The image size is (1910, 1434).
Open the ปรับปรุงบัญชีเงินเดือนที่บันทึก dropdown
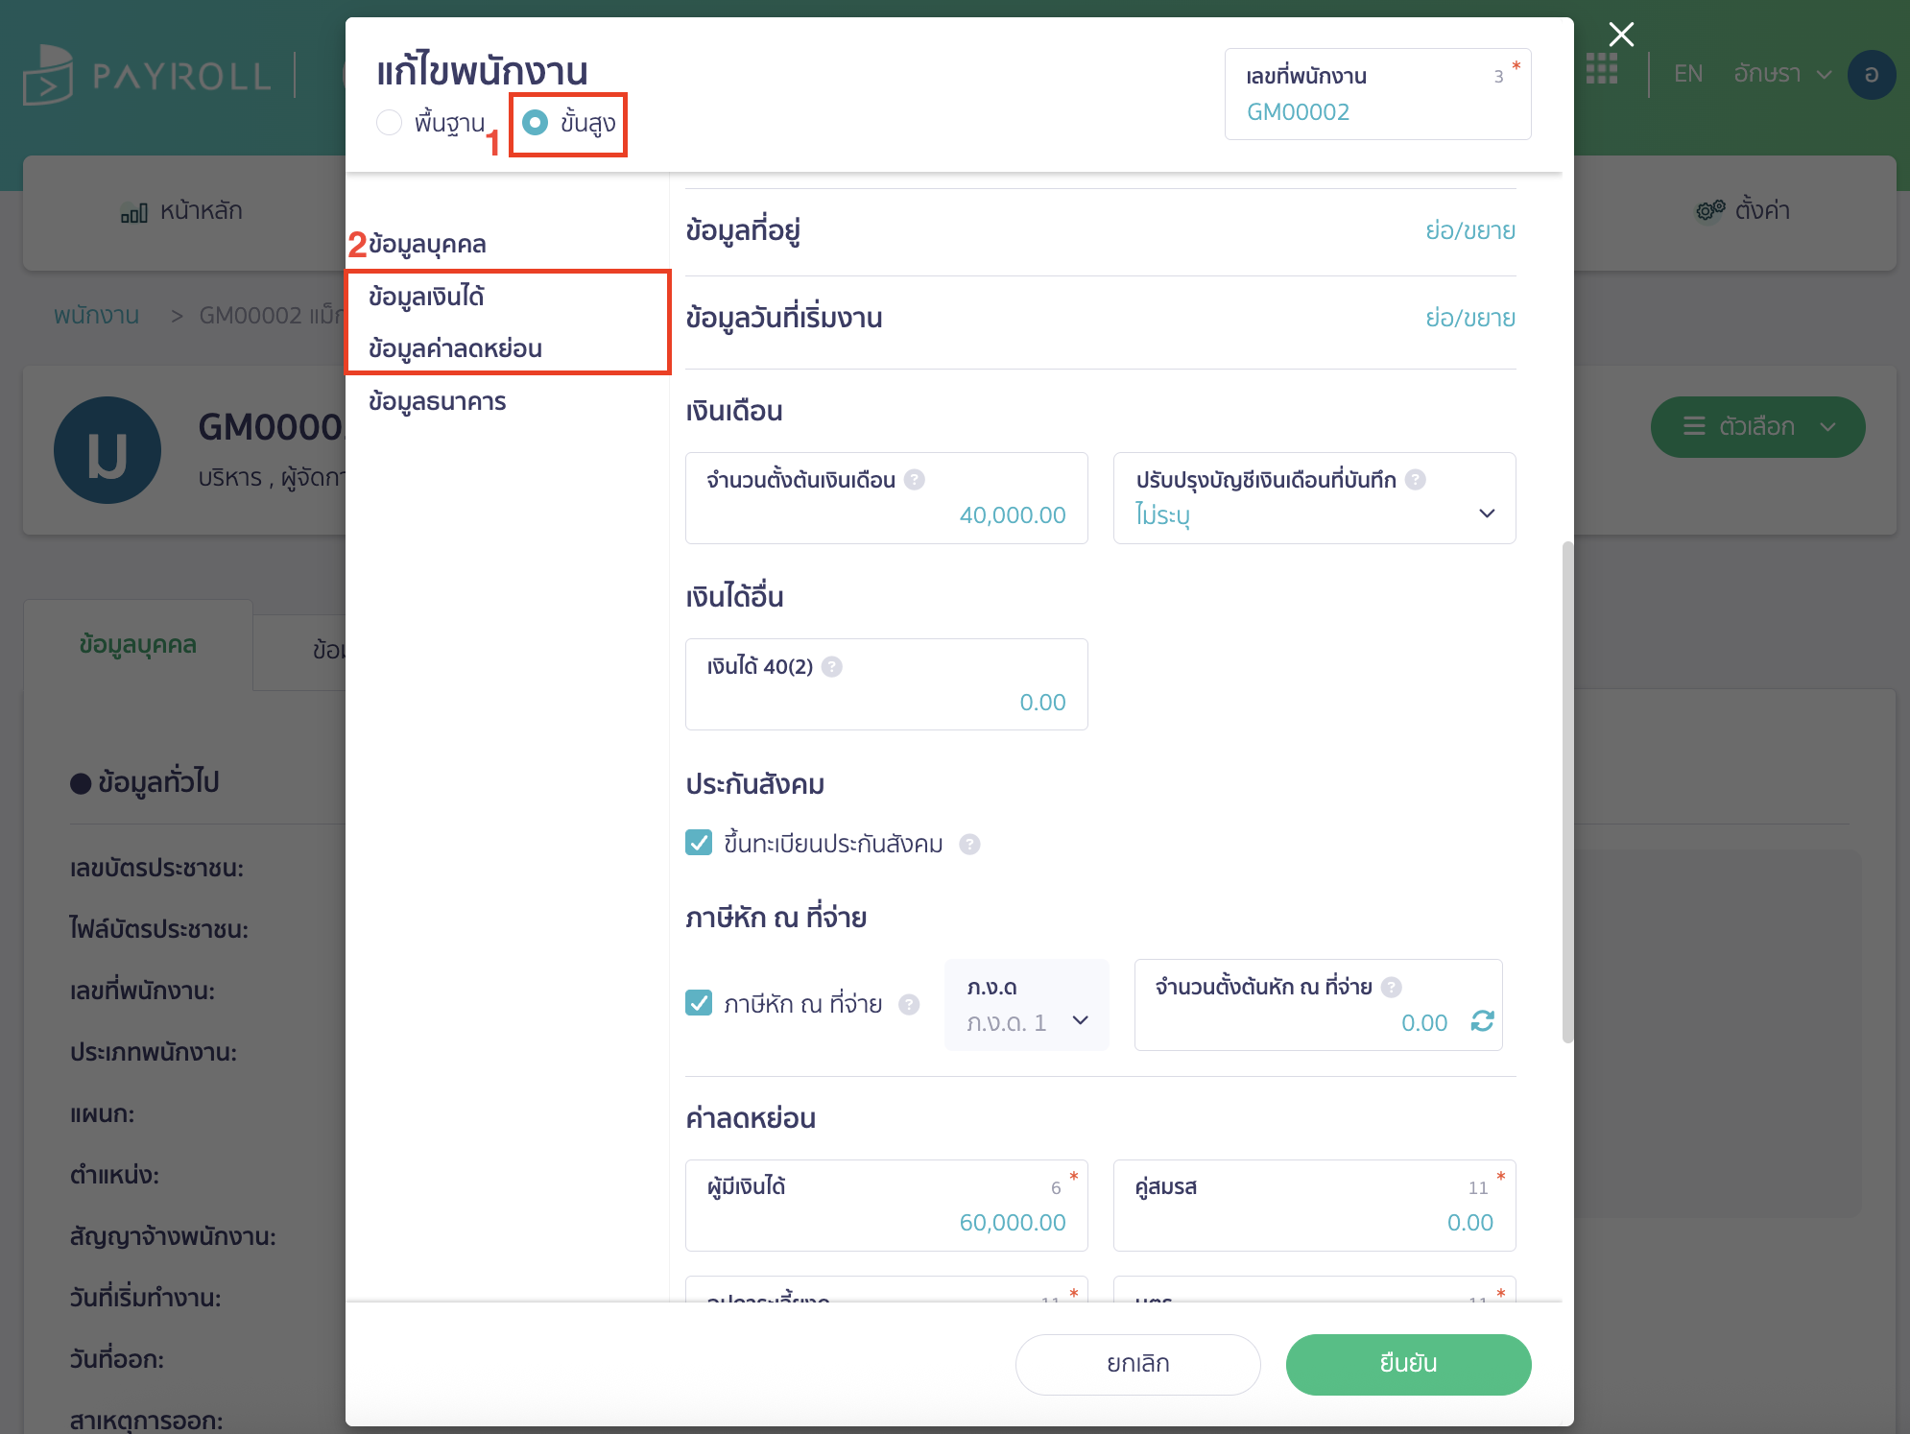(x=1313, y=514)
